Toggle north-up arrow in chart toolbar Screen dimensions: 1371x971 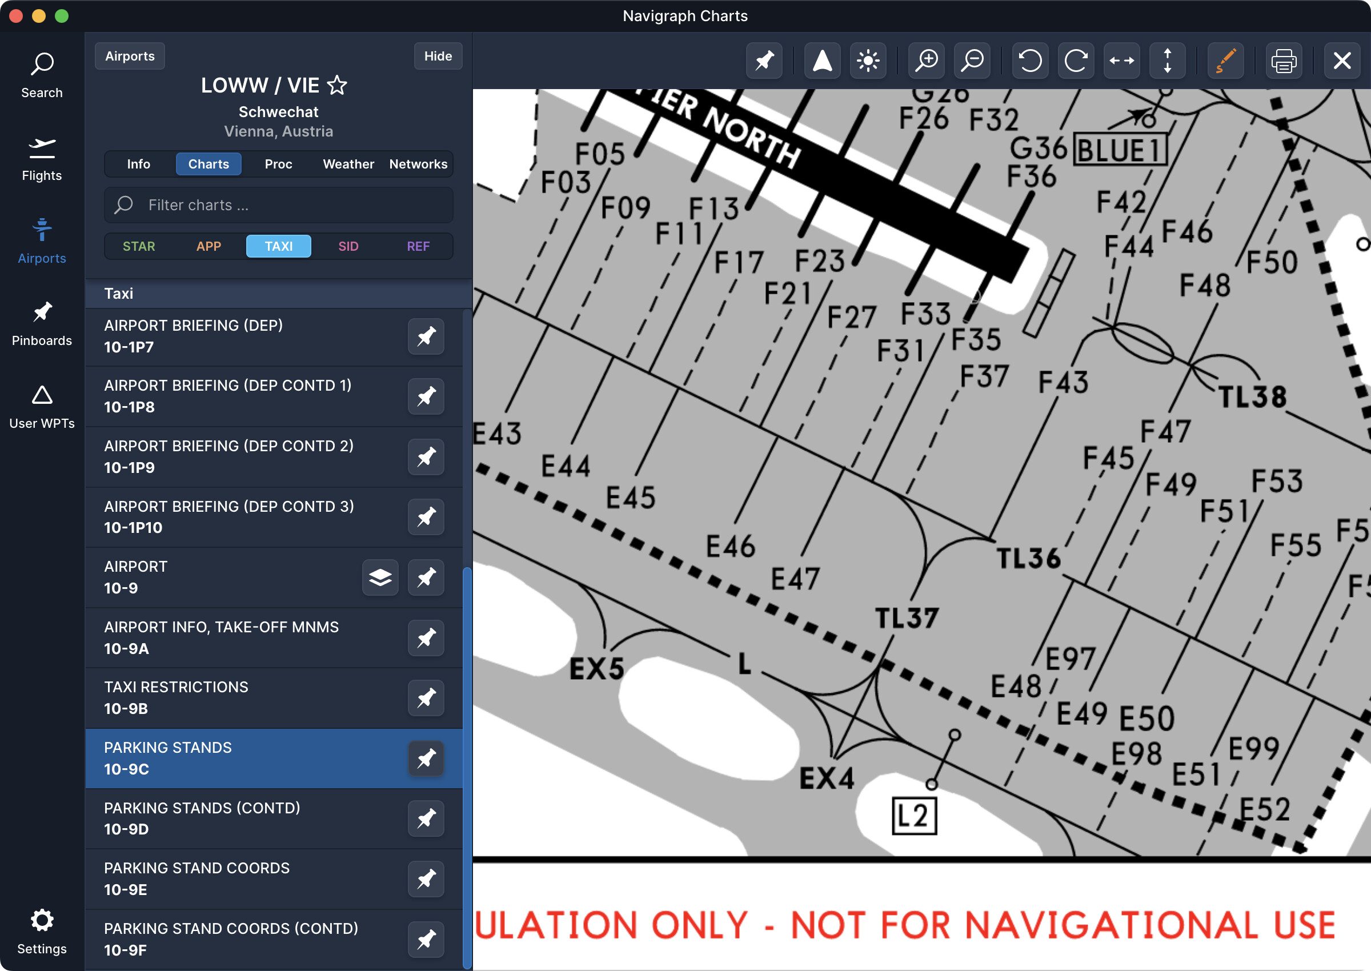click(822, 61)
